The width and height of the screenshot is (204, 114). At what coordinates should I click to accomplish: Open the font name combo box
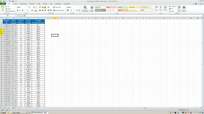pos(22,7)
